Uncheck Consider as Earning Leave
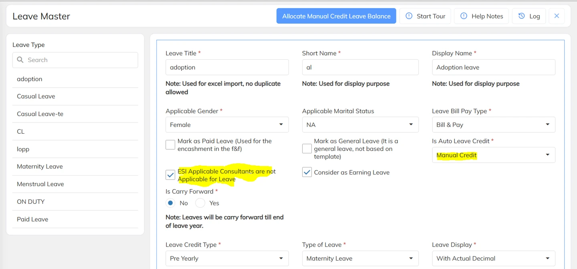577x269 pixels. coord(307,173)
